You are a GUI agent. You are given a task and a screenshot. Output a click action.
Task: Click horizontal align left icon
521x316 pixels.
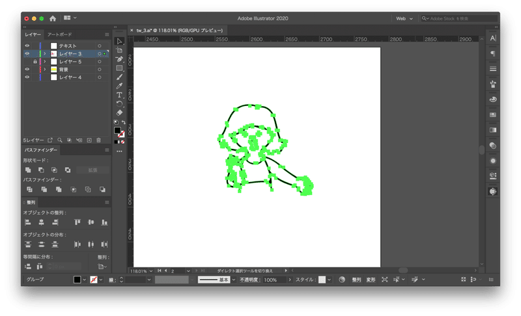(x=28, y=222)
